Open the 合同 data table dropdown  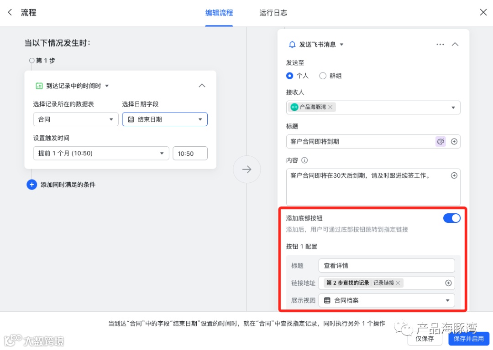76,119
